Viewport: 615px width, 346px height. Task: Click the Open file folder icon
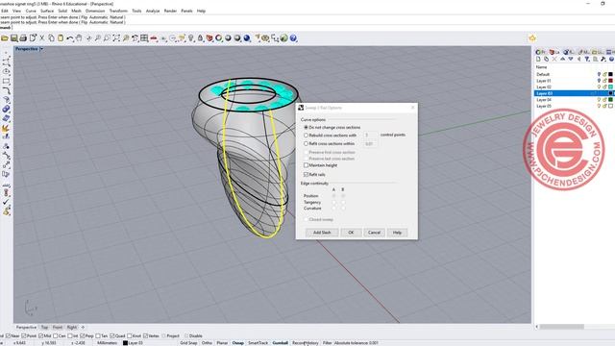[5, 38]
